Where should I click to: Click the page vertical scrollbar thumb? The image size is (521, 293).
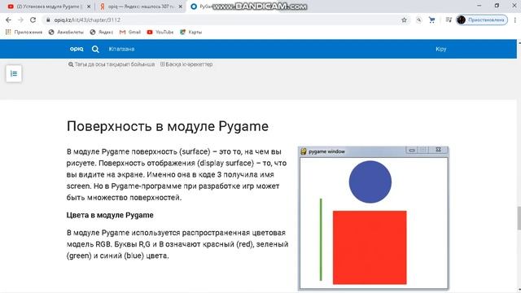tap(519, 218)
